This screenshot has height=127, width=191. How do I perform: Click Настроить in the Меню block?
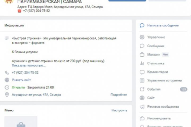[x=119, y=110]
